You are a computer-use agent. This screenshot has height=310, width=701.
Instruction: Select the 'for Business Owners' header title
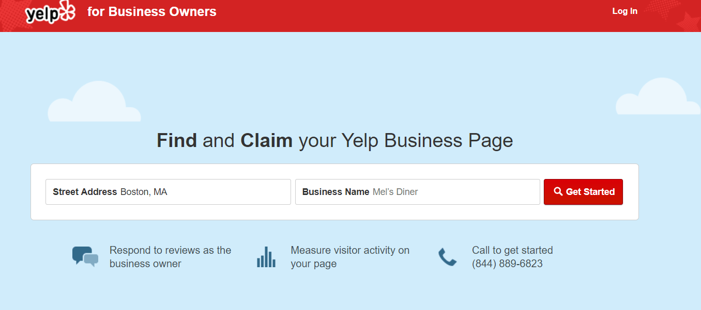coord(152,12)
